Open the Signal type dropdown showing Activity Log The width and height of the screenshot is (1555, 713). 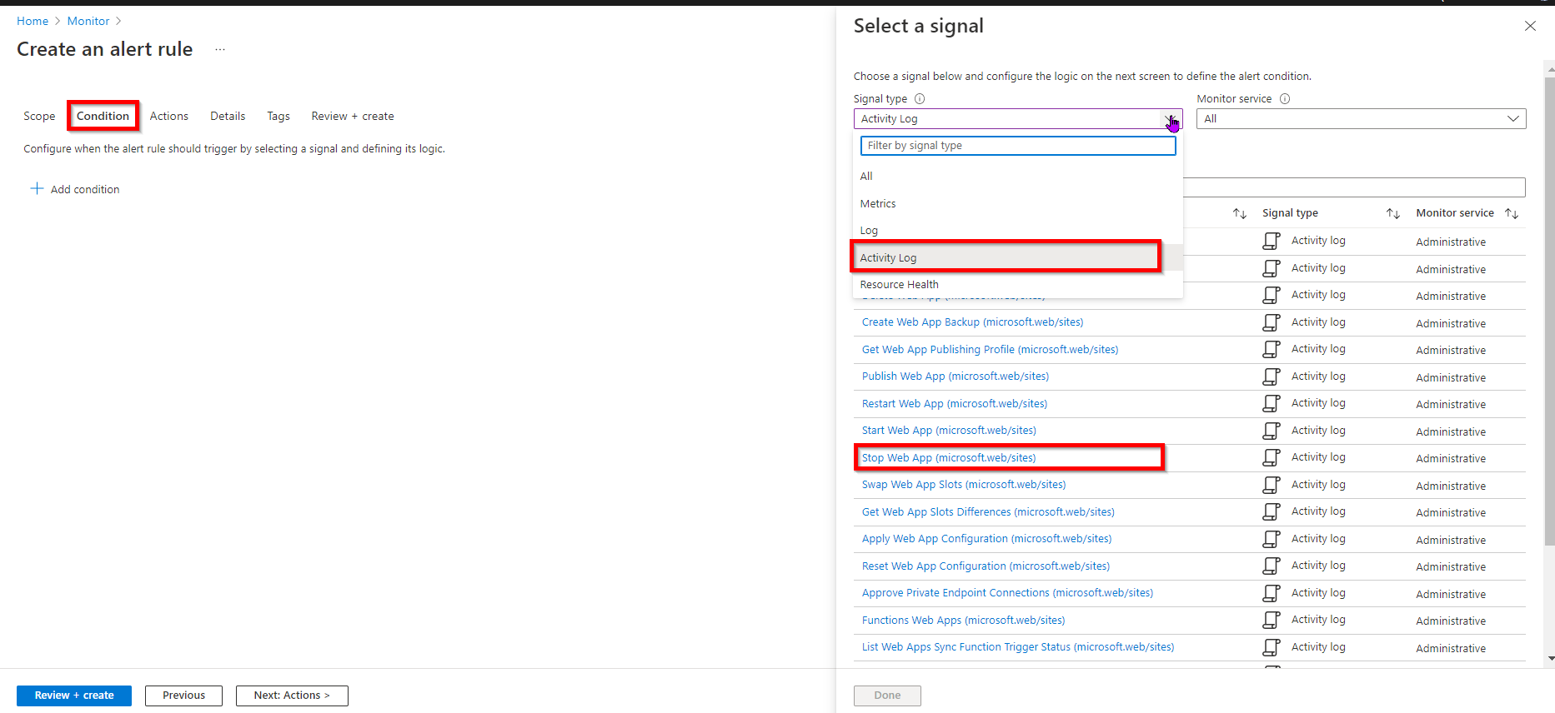pos(1017,119)
